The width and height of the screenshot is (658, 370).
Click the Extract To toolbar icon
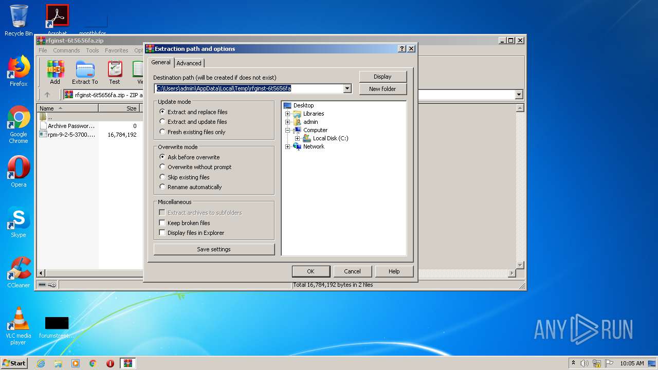click(85, 72)
